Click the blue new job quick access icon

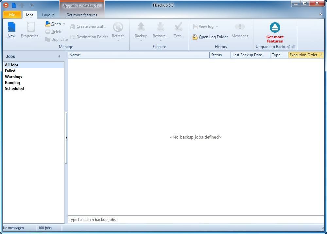click(x=14, y=5)
